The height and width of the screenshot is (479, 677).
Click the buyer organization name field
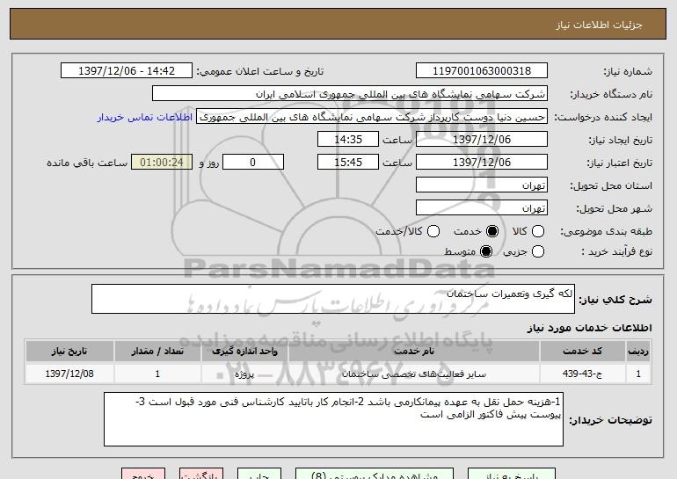coord(350,94)
